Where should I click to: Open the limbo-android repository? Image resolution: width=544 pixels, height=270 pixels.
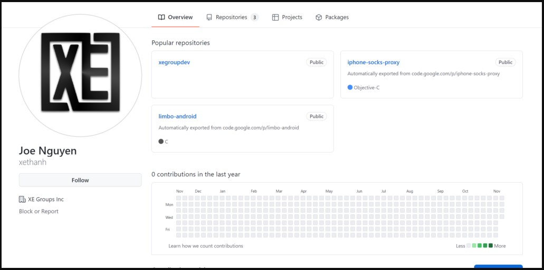(177, 116)
